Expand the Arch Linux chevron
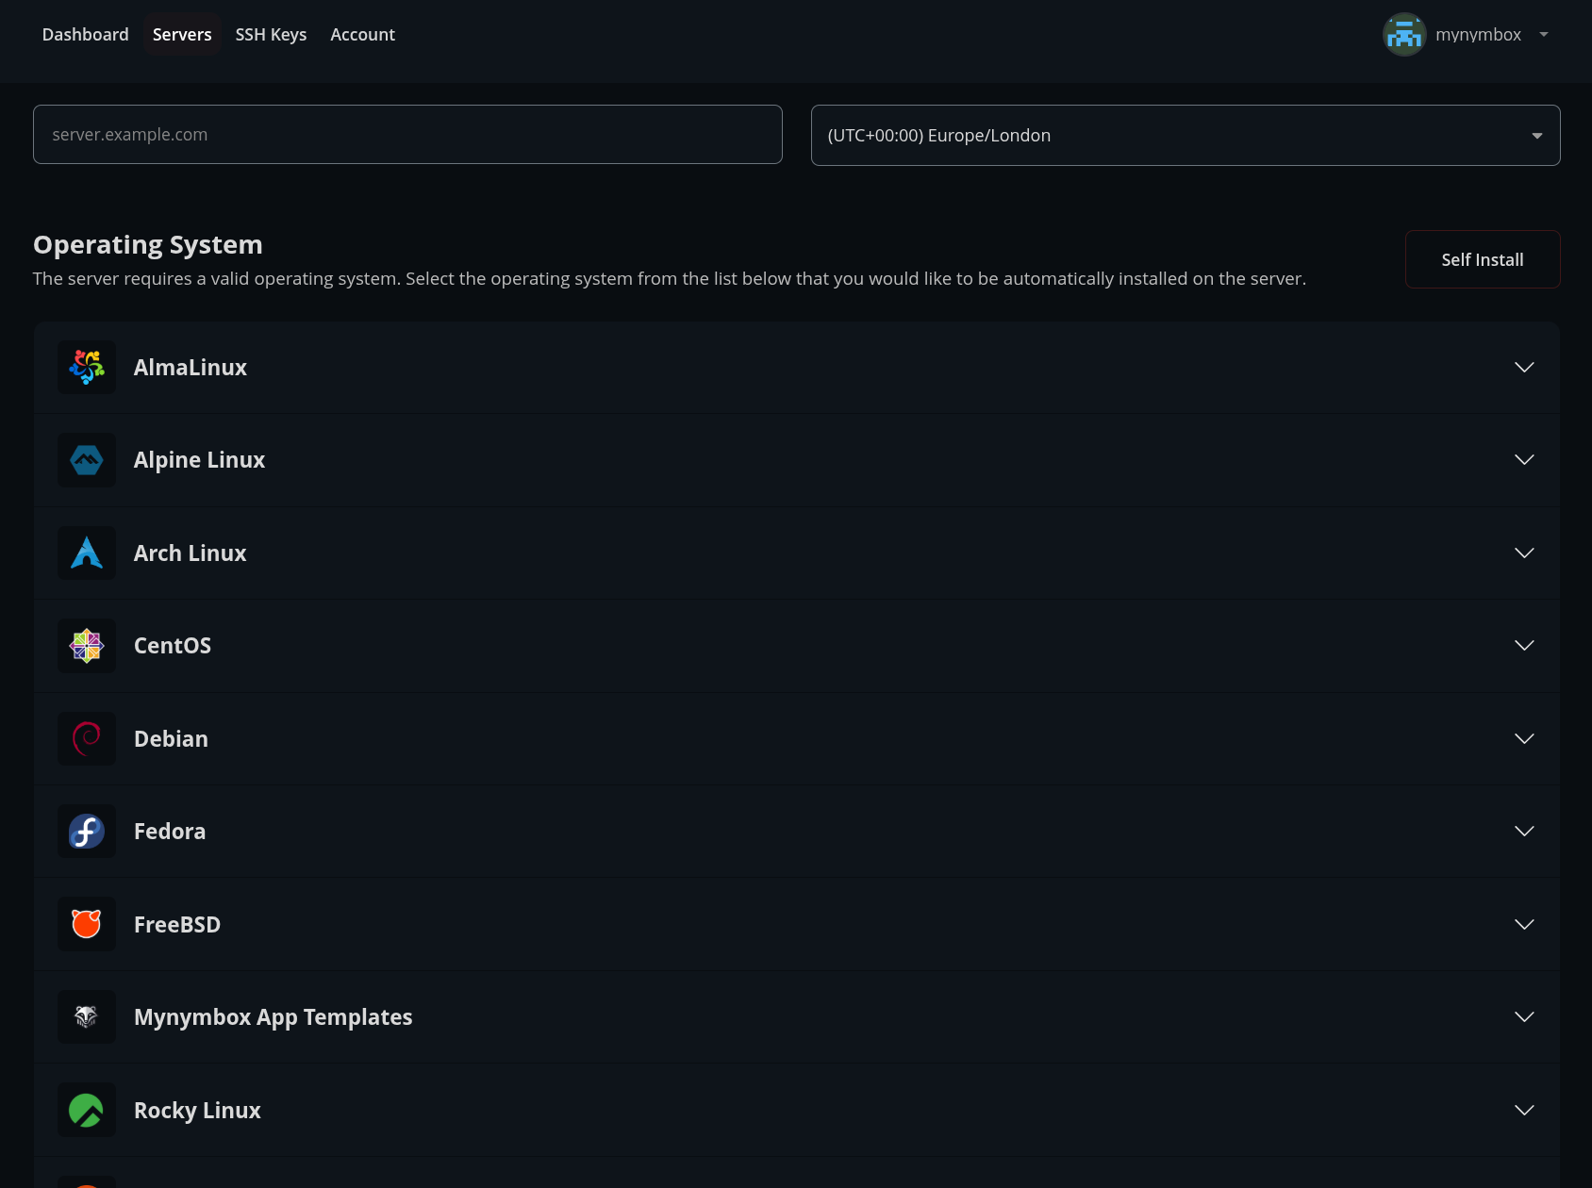This screenshot has height=1188, width=1592. coord(1524,553)
